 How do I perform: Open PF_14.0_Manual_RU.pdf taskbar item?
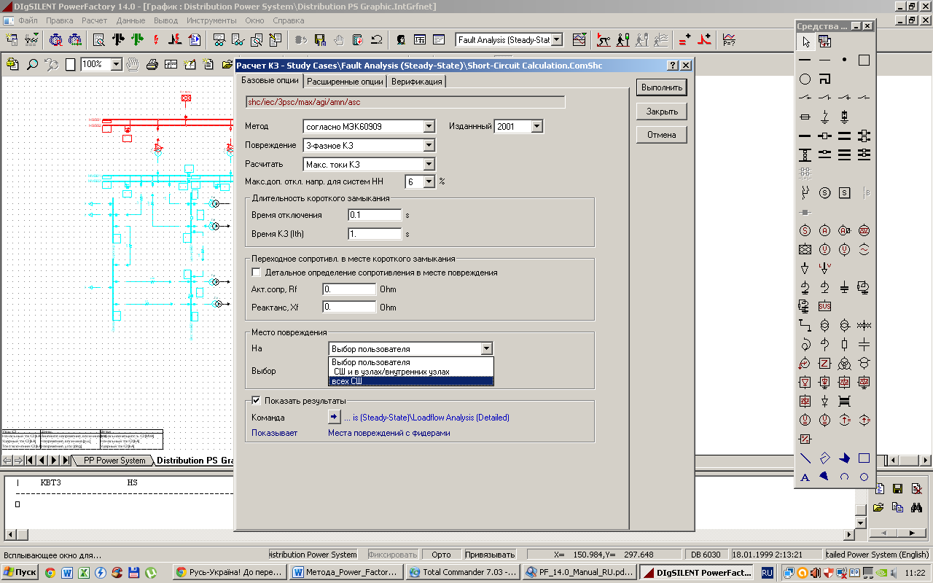coord(579,573)
